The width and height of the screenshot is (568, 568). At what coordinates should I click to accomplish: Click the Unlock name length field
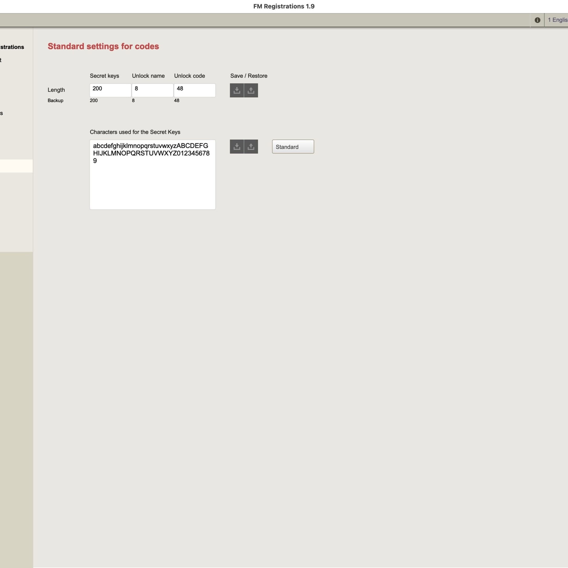coord(152,90)
